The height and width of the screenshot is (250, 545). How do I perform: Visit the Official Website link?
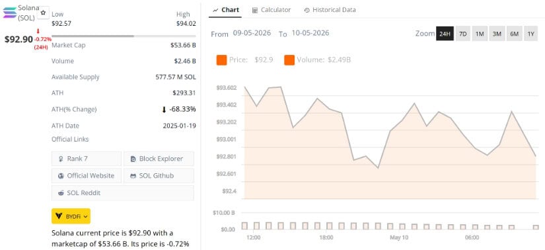click(87, 176)
